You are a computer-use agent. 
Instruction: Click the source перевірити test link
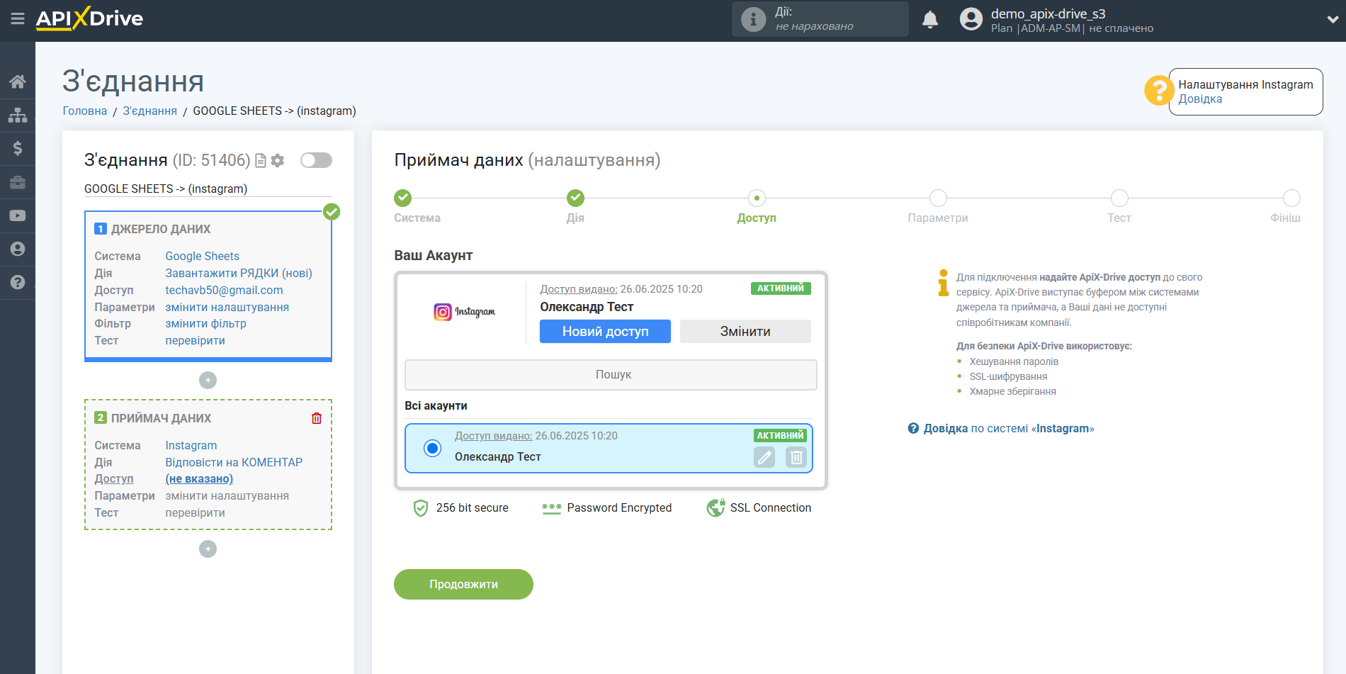click(x=196, y=340)
